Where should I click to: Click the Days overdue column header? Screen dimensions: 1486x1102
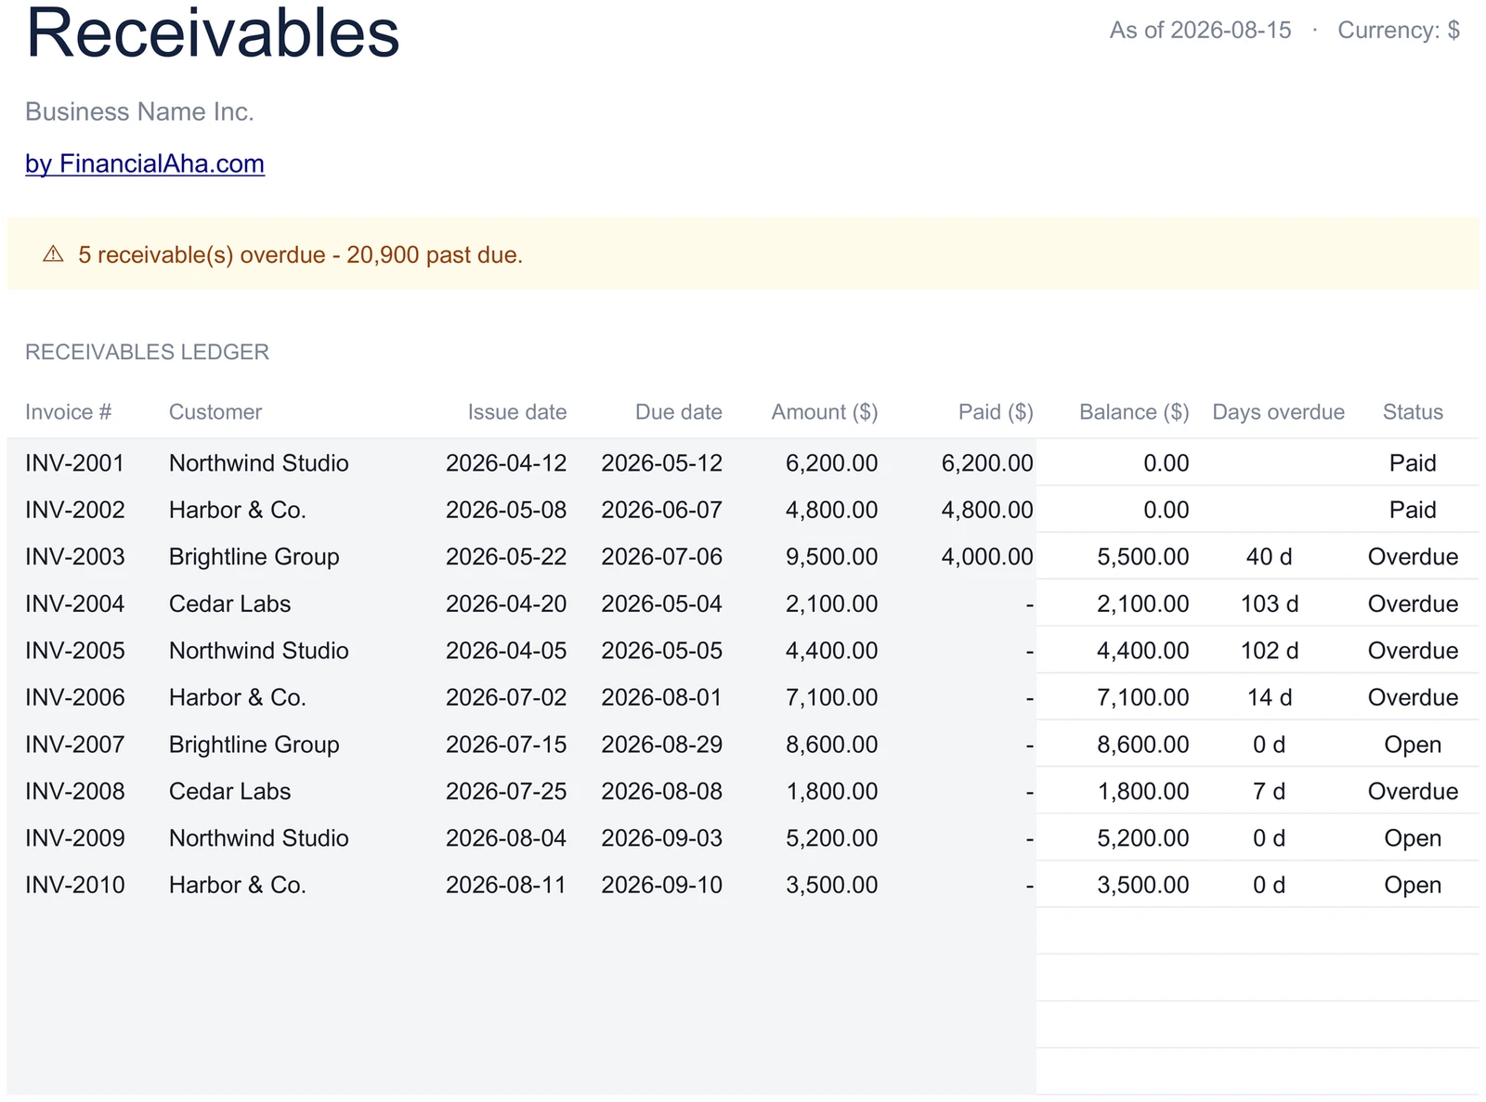coord(1278,412)
